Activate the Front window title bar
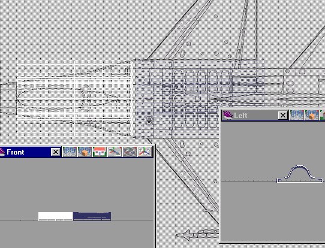The image size is (325, 248). (x=31, y=152)
